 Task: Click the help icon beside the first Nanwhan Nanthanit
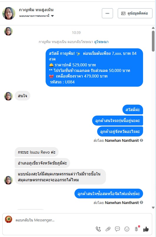click(x=141, y=140)
